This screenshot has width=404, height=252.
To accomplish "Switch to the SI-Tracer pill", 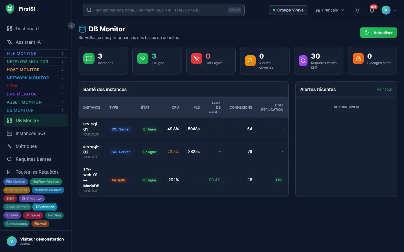I will coord(33,215).
